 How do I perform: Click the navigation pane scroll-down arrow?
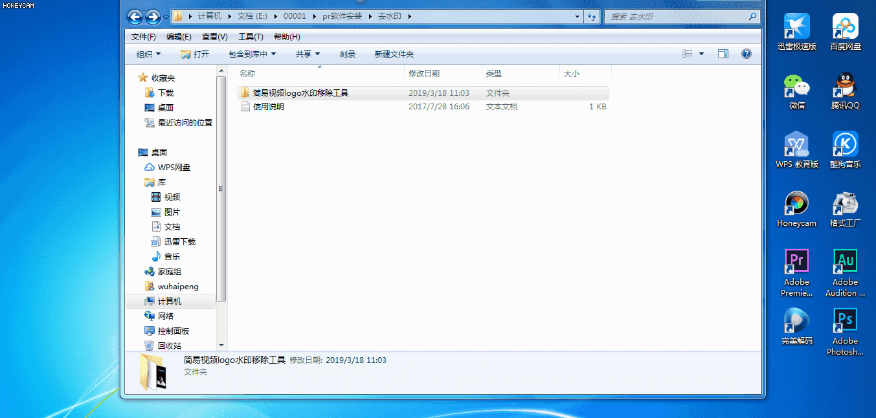[221, 346]
